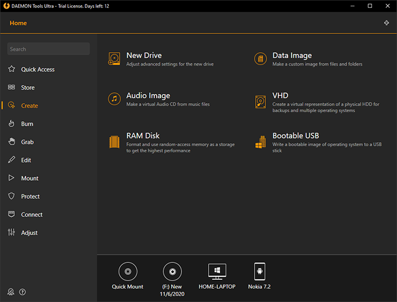
Task: Click the Store sidebar icon
Action: 11,87
